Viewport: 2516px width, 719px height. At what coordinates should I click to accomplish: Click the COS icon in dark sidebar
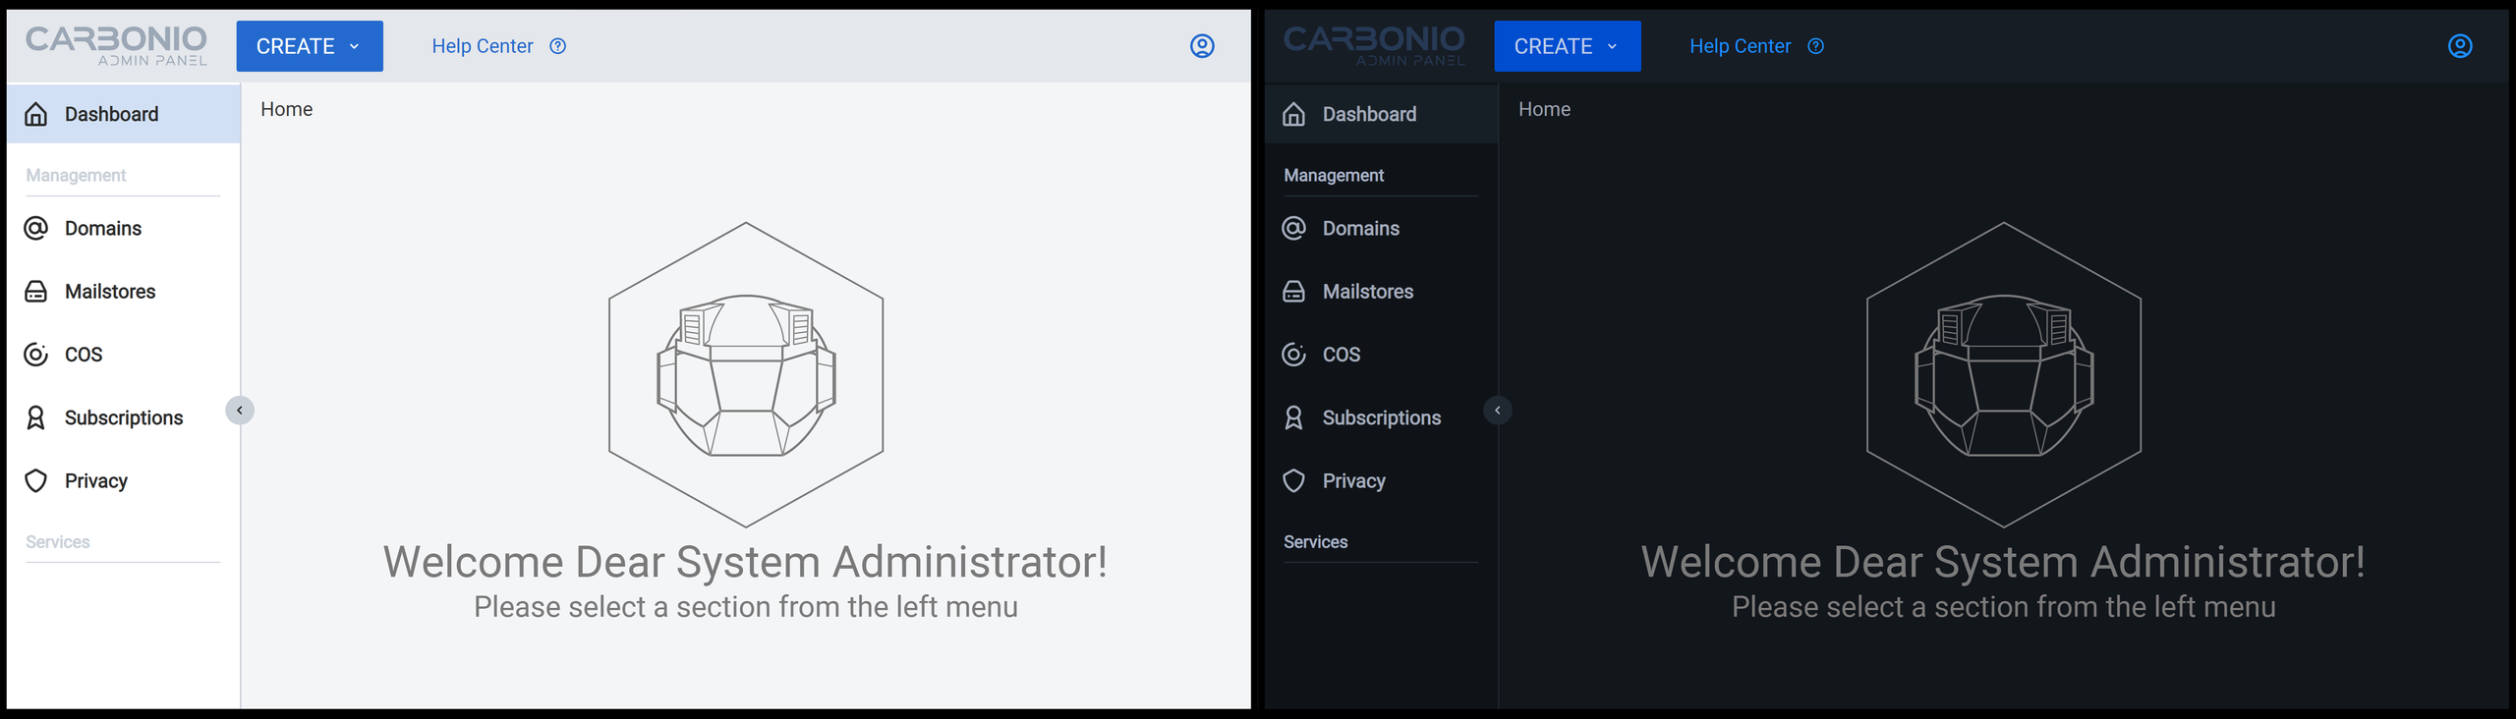pyautogui.click(x=1293, y=355)
